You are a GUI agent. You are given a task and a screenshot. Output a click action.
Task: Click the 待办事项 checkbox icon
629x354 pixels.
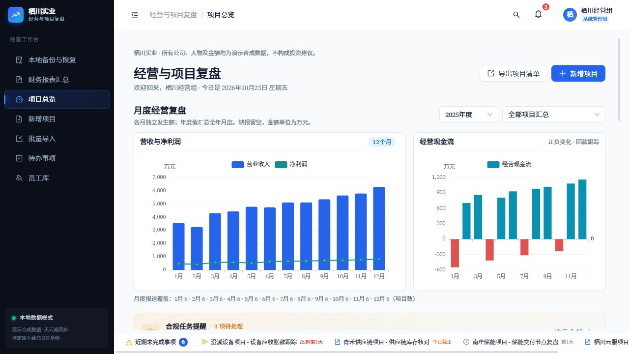pyautogui.click(x=19, y=158)
